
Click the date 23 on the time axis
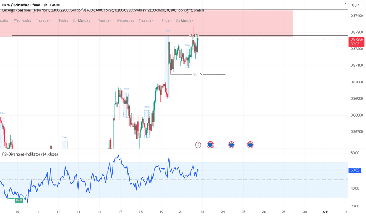(x=202, y=212)
